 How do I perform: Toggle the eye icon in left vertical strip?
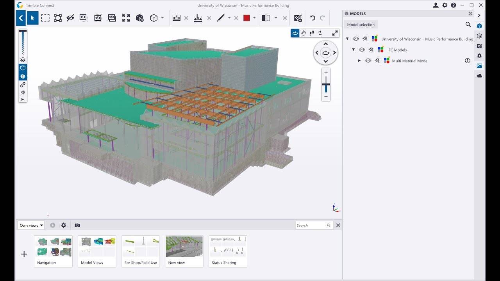tap(23, 60)
